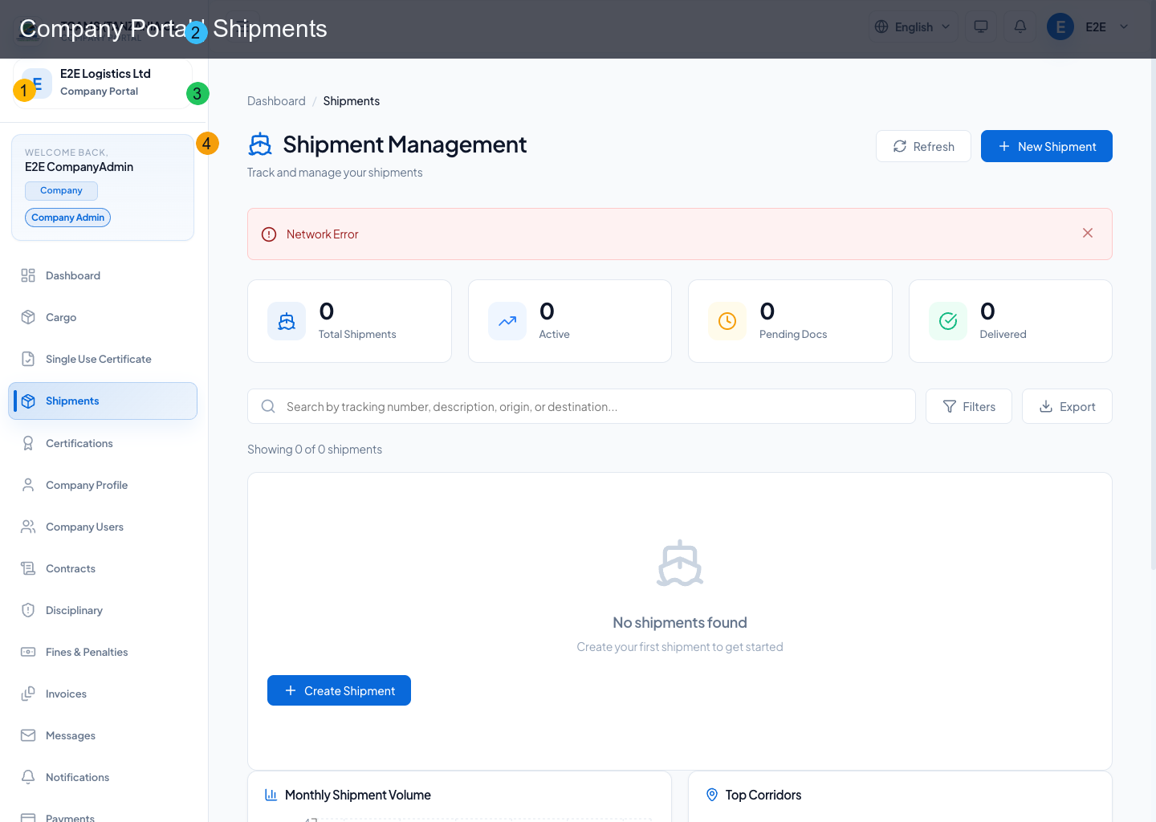The image size is (1156, 822).
Task: Click the globe icon beside English
Action: [x=881, y=26]
